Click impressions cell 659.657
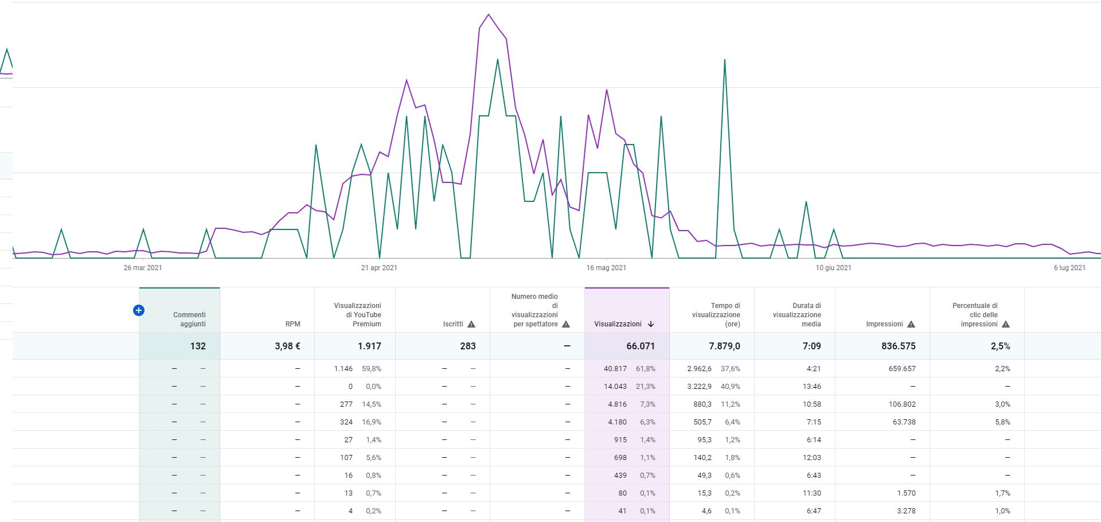Image resolution: width=1101 pixels, height=522 pixels. (902, 369)
